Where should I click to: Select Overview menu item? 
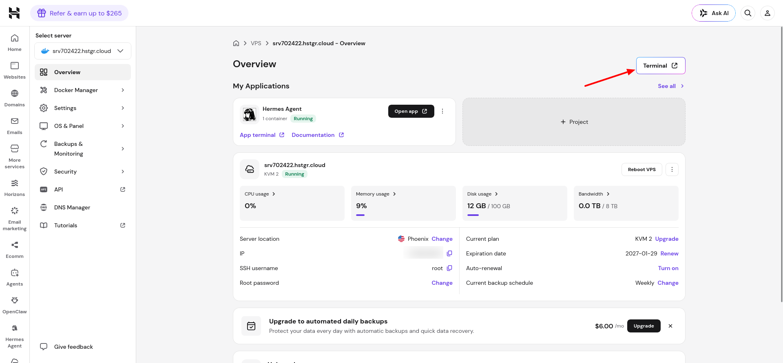[83, 72]
